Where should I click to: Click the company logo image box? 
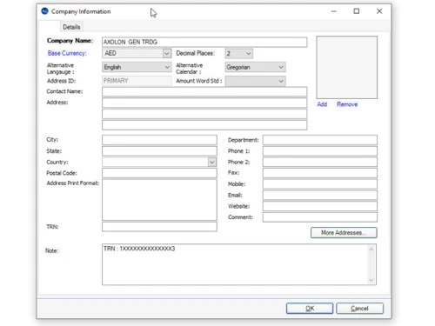347,67
